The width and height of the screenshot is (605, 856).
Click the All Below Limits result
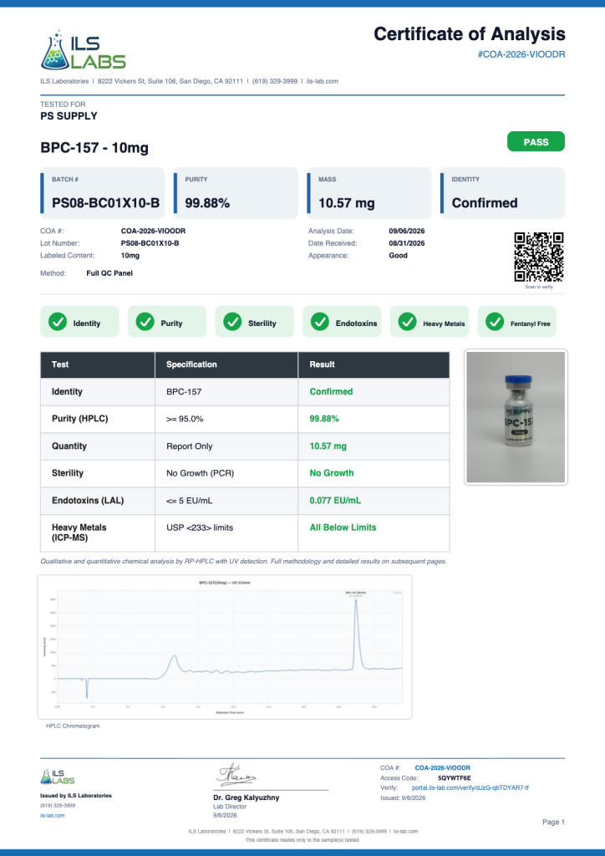point(343,527)
